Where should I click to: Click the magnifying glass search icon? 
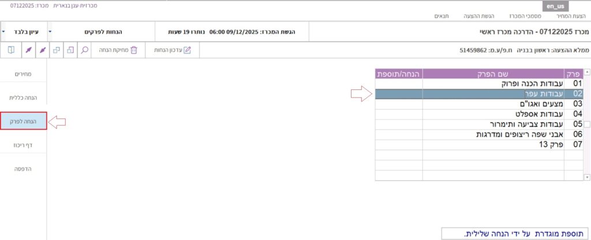(84, 50)
